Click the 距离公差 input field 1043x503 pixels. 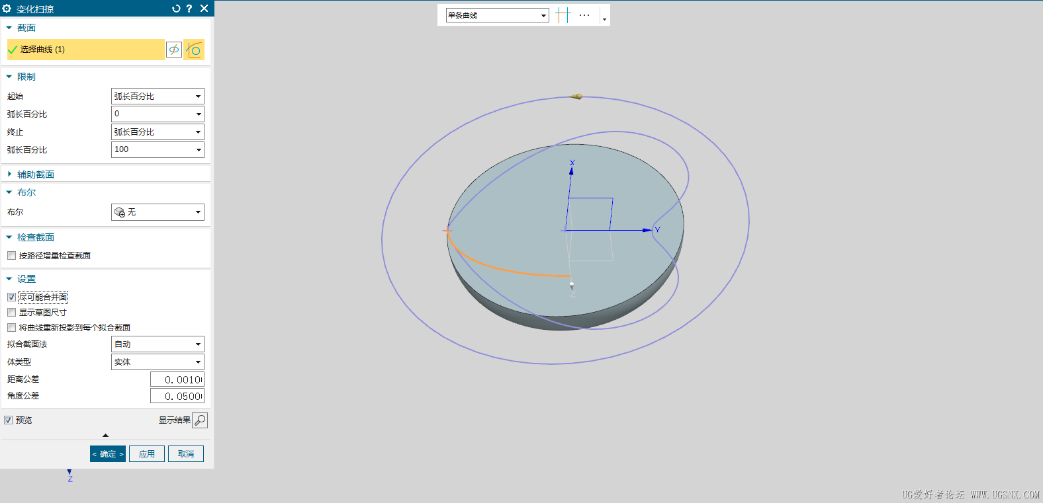(x=177, y=379)
